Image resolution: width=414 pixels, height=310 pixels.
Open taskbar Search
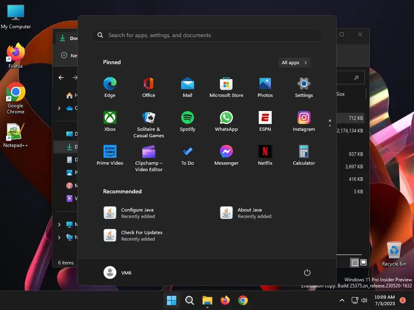[189, 300]
